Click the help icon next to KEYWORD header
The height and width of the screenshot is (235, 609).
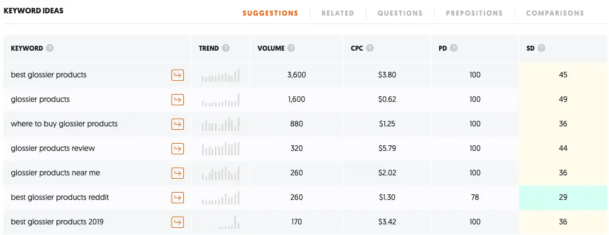point(50,48)
